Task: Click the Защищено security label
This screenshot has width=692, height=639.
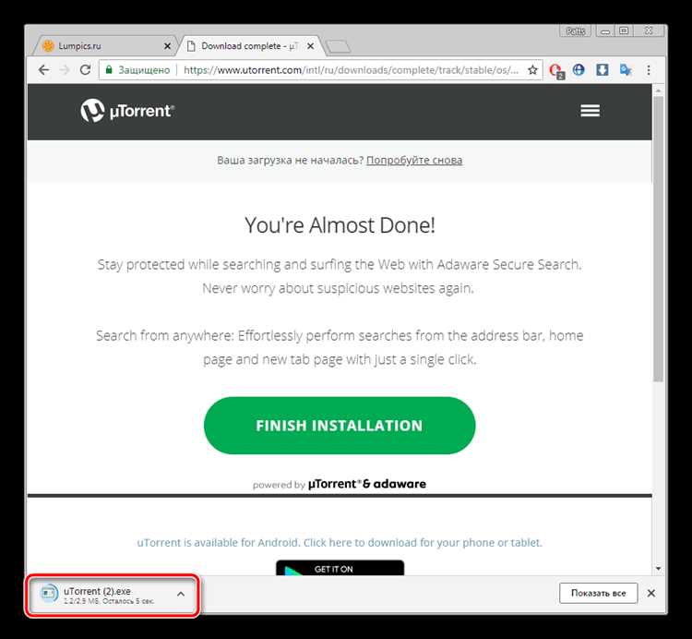Action: (144, 70)
